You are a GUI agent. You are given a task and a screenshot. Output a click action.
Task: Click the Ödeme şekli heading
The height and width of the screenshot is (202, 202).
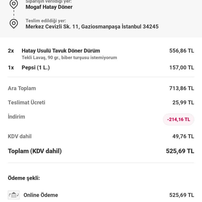click(x=24, y=178)
